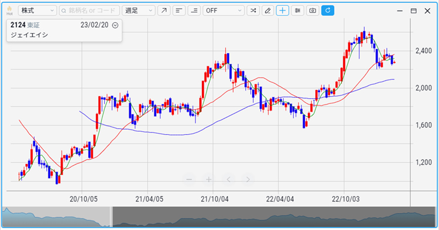The width and height of the screenshot is (439, 230).
Task: Click the range navigator left handle
Action: point(111,217)
